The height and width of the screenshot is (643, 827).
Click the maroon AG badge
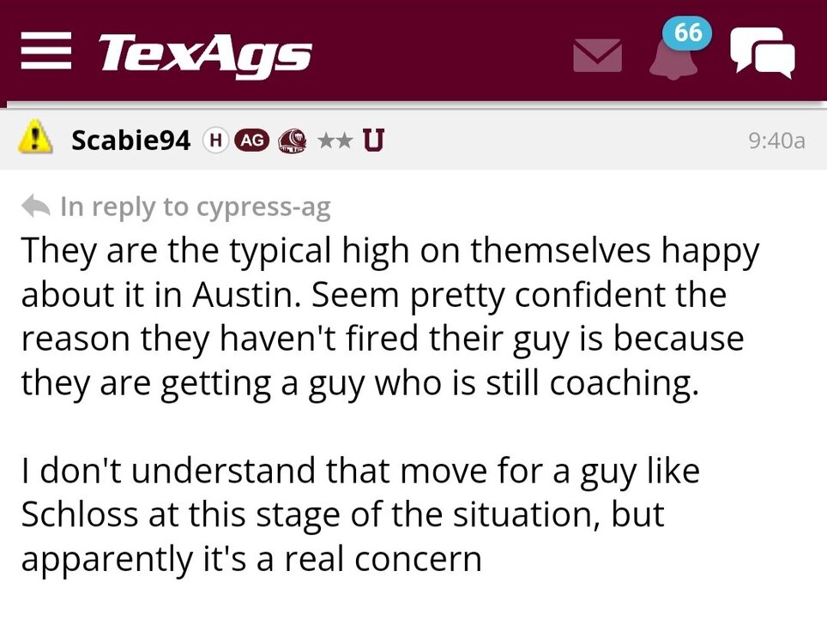(x=251, y=140)
